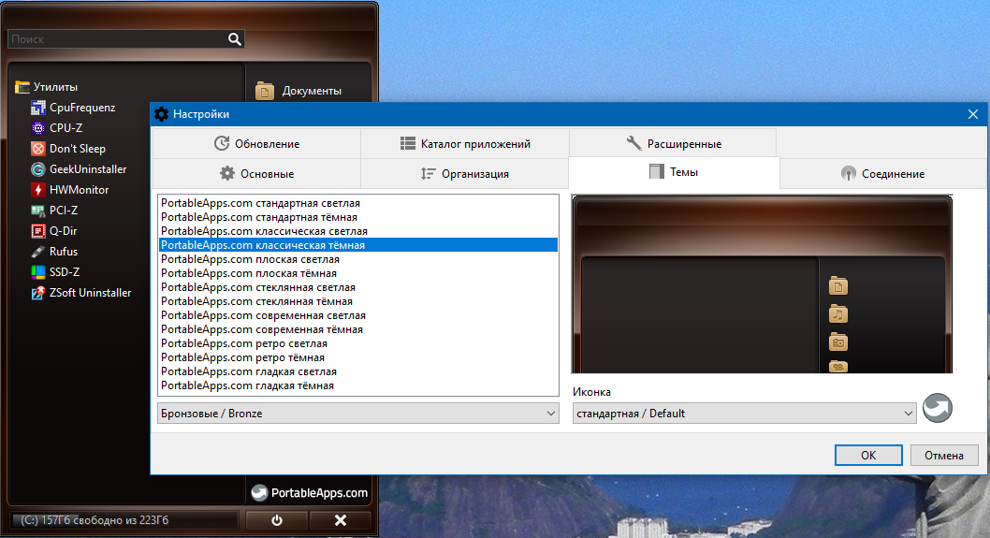Collapse the Утилиты folder
The image size is (990, 538).
coord(46,86)
